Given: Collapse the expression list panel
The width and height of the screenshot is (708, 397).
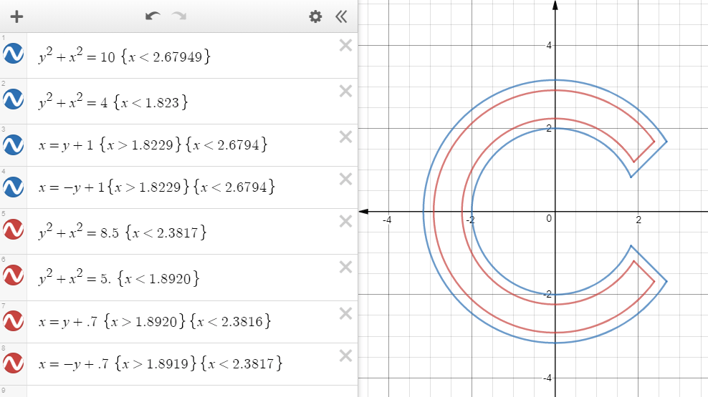Looking at the screenshot, I should click(x=341, y=16).
